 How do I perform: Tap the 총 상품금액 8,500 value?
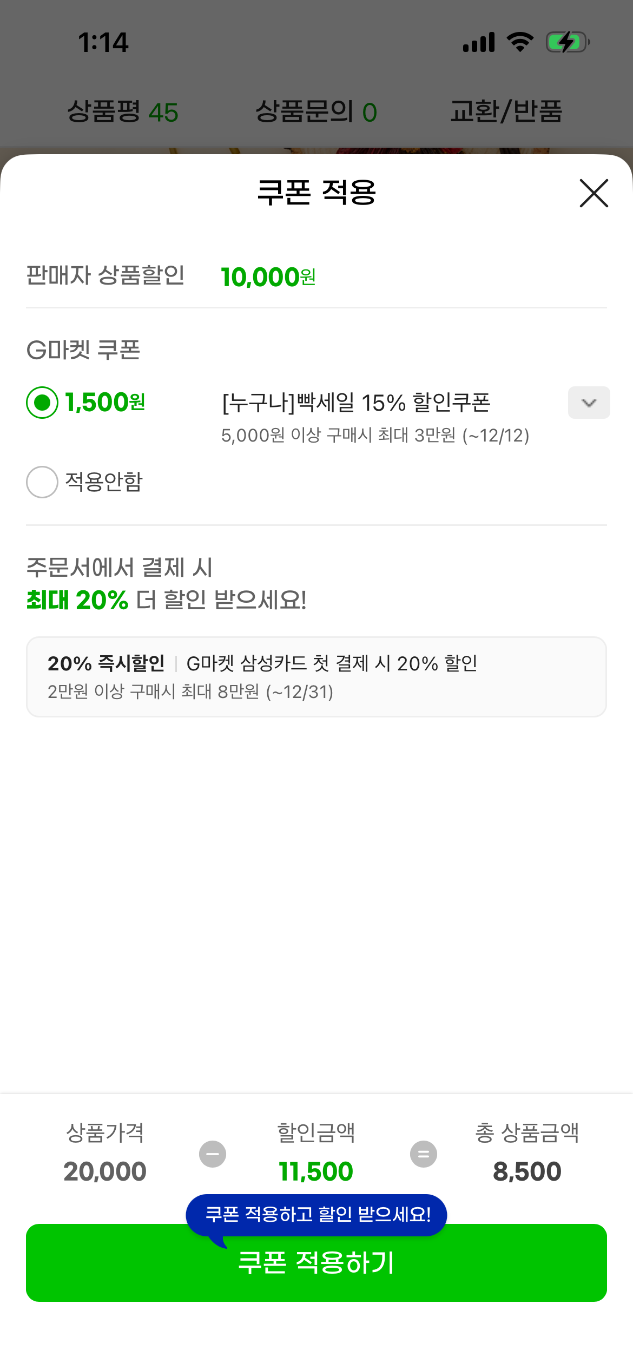pyautogui.click(x=527, y=1171)
